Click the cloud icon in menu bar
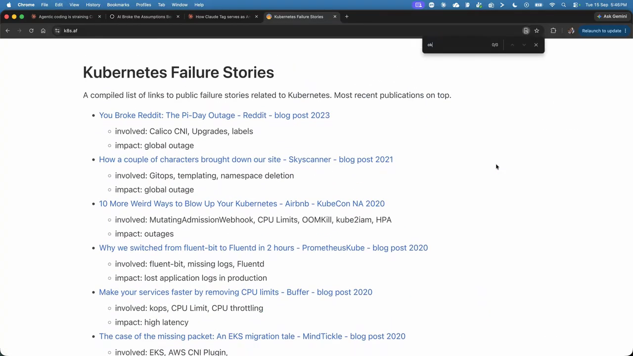 [455, 4]
